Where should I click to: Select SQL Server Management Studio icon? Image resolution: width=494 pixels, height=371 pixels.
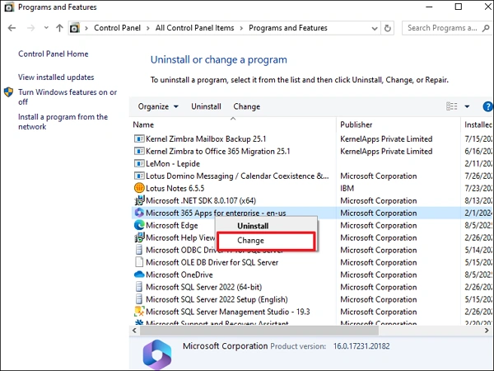point(139,312)
